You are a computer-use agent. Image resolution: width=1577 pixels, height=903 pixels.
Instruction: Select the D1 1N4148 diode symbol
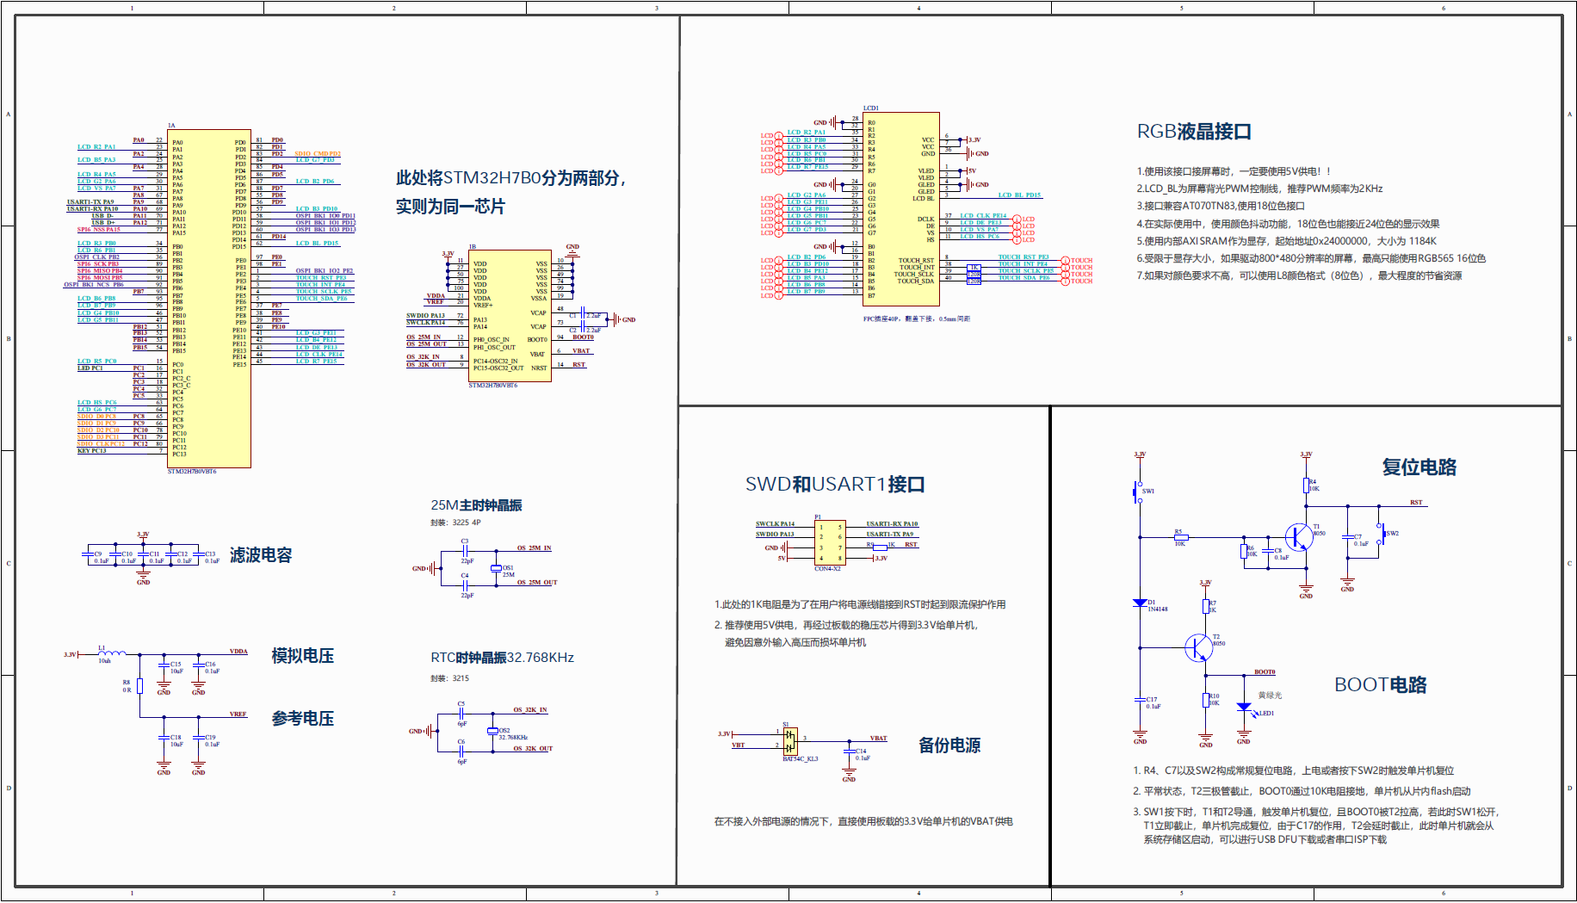(x=1140, y=603)
